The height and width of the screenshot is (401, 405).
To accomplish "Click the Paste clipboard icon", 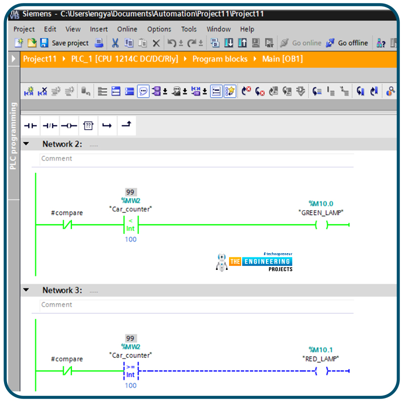I will pos(142,43).
